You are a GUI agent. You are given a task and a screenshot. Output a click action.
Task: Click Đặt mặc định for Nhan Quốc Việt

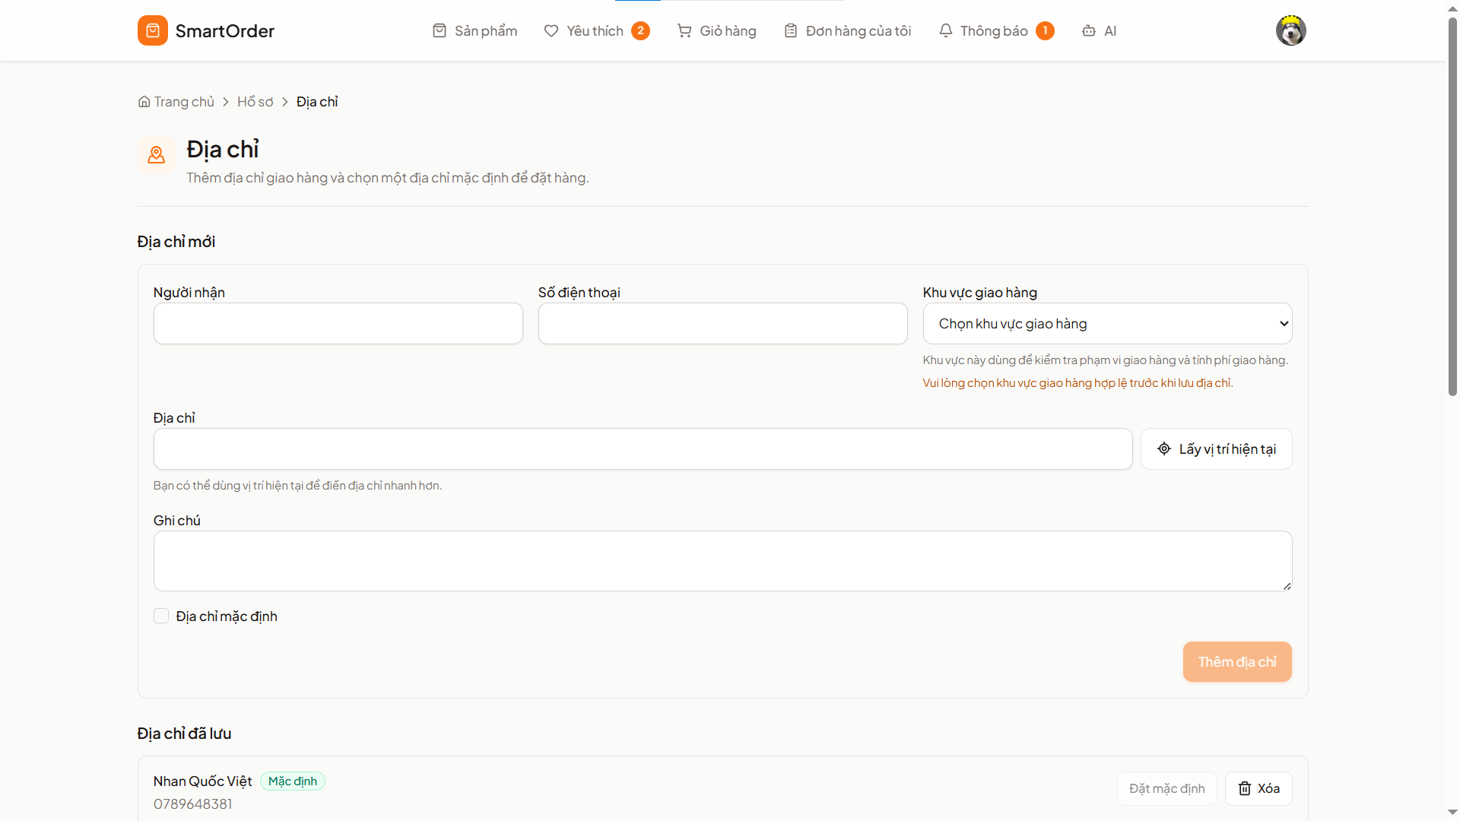click(1166, 788)
